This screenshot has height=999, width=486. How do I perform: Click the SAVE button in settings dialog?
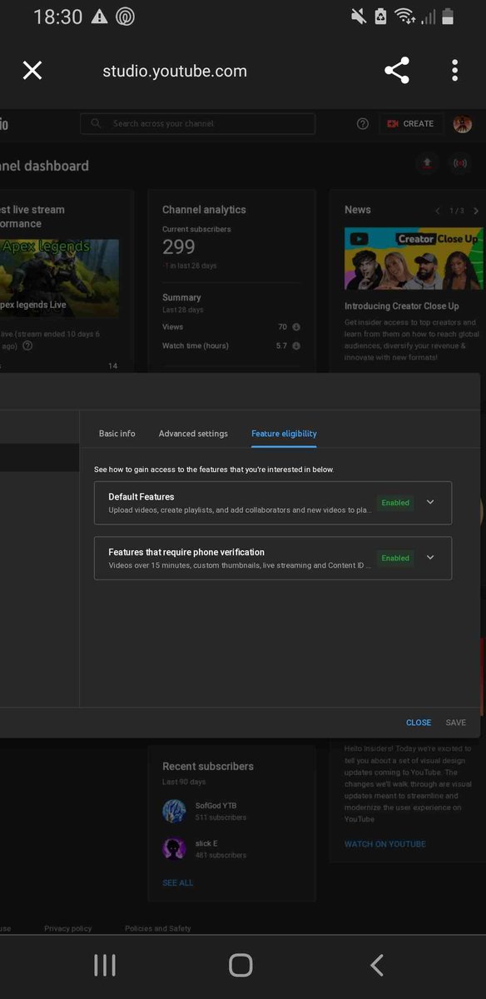pos(456,723)
